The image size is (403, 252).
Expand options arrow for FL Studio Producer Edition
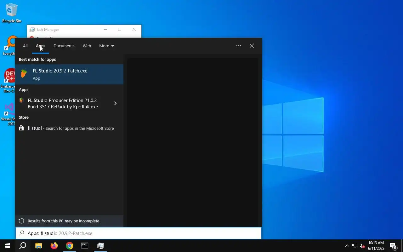tap(115, 103)
